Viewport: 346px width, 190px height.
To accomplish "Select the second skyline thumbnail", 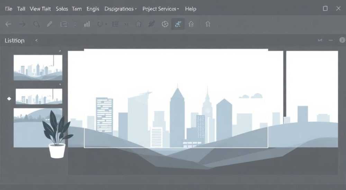I will [39, 96].
